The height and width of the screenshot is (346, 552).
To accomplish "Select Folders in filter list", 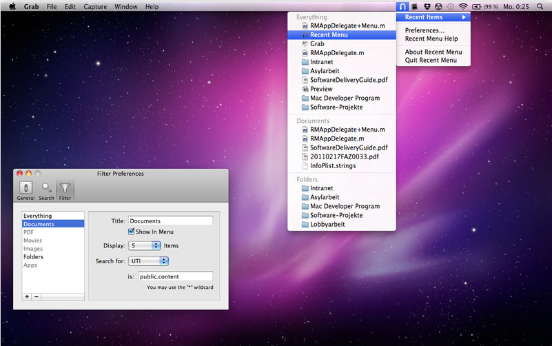I will 53,256.
